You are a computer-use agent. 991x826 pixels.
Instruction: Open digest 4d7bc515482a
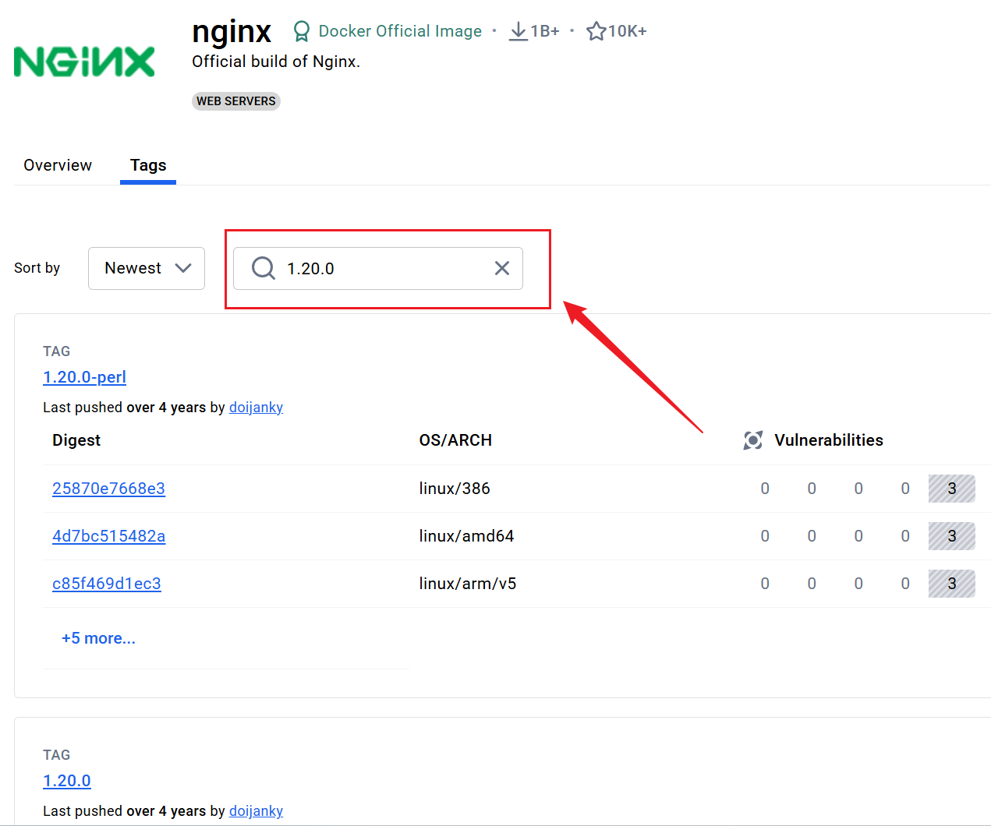tap(108, 536)
